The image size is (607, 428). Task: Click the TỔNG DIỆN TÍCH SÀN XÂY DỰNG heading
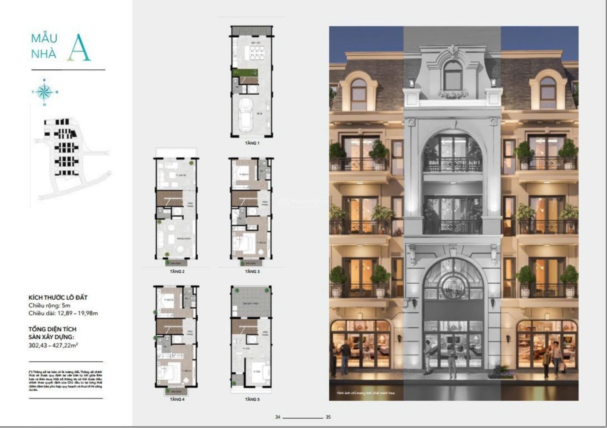[52, 333]
